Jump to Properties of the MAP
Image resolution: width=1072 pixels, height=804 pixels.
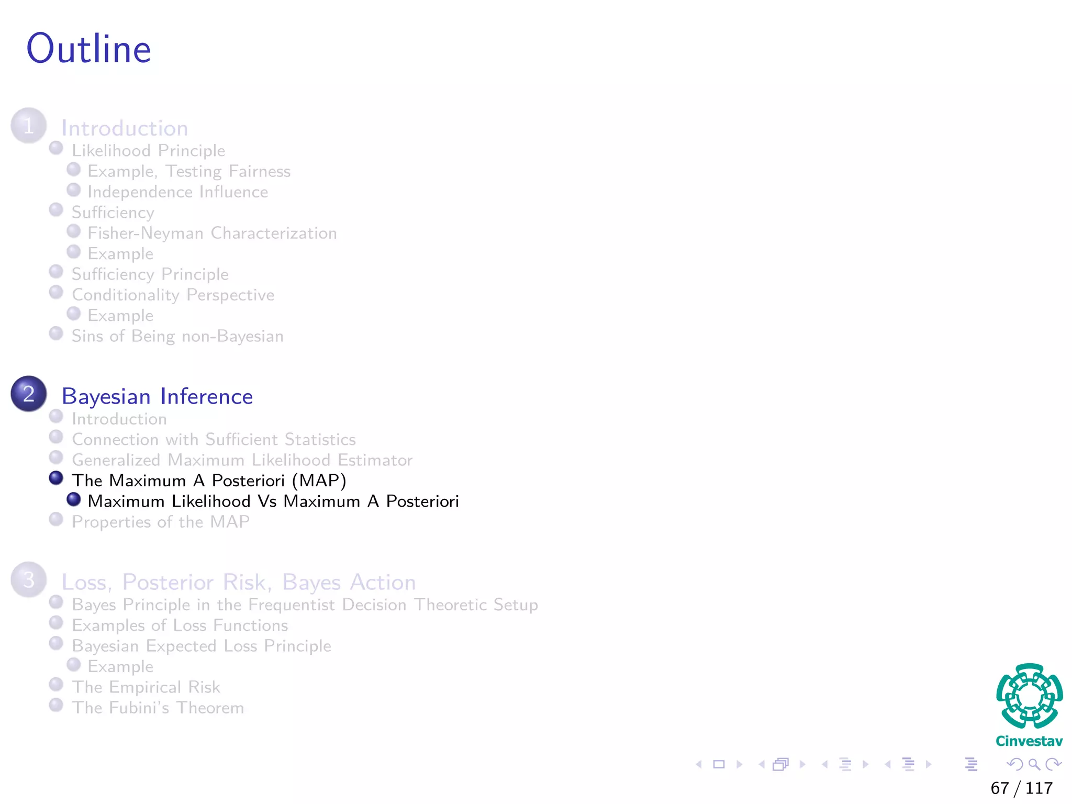click(x=160, y=522)
